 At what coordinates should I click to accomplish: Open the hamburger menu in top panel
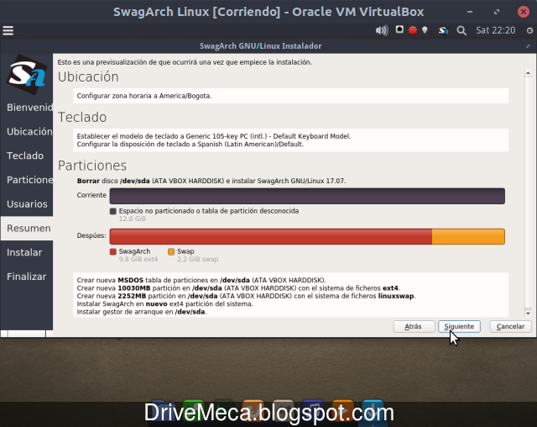(x=8, y=30)
